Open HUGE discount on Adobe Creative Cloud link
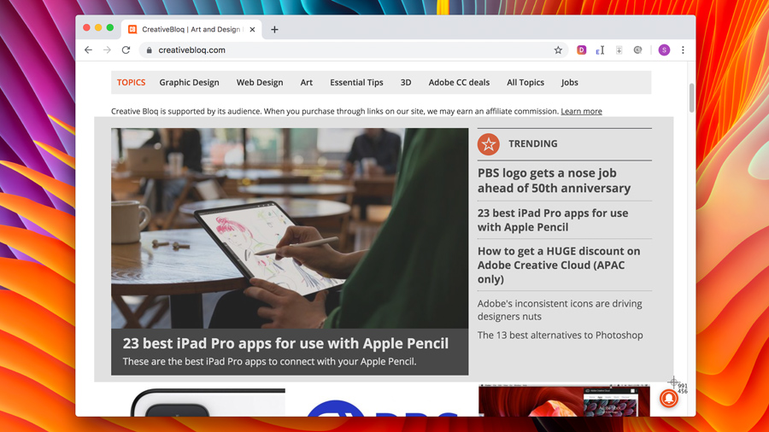This screenshot has width=769, height=432. pos(559,265)
